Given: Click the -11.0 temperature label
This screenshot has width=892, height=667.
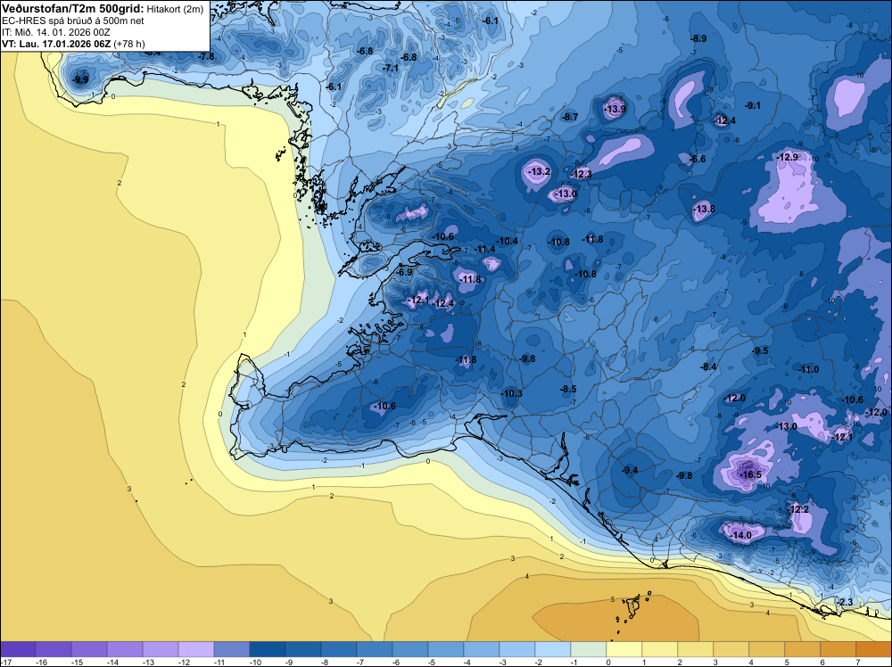Looking at the screenshot, I should [x=808, y=369].
